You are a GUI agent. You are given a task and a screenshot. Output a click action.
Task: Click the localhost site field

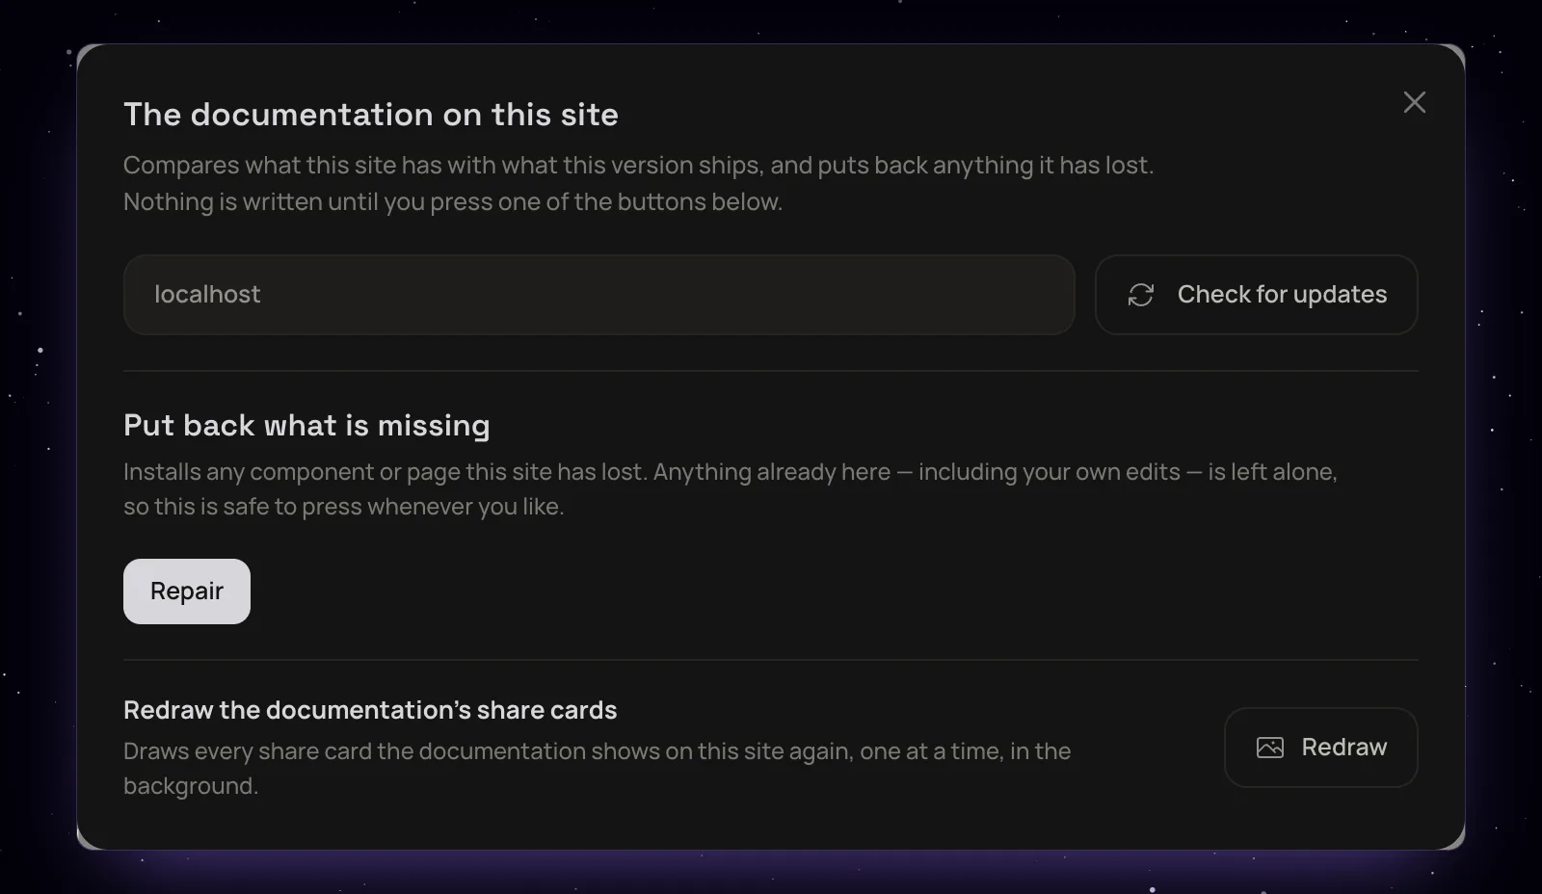[598, 295]
